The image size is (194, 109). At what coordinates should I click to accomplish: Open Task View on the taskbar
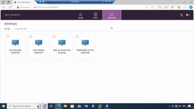coord(51,106)
